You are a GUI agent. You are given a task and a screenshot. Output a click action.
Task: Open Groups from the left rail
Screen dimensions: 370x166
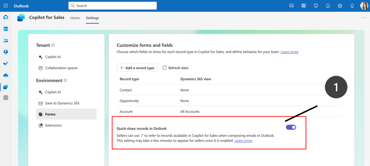click(x=6, y=52)
